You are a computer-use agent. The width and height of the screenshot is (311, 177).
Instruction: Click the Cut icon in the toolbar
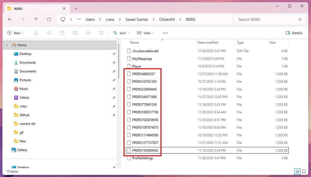pyautogui.click(x=36, y=33)
